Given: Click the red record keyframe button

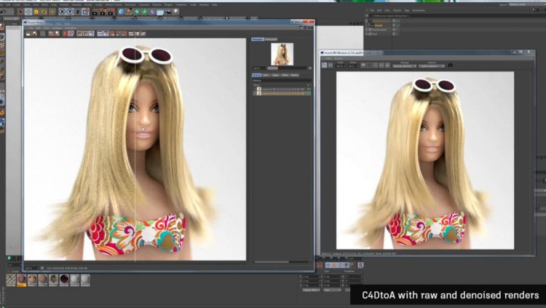Looking at the screenshot, I should coord(320,265).
